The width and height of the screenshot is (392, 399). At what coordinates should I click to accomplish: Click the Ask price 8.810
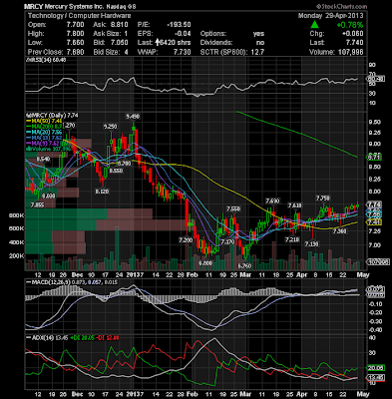coord(119,25)
